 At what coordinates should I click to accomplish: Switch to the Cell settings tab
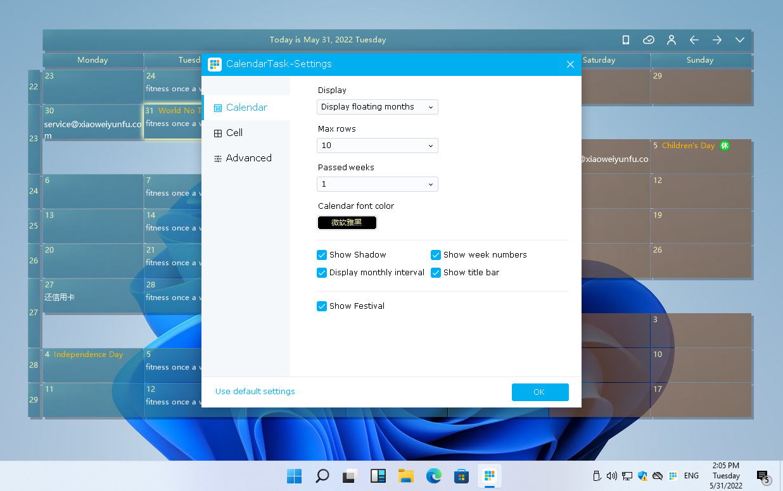[234, 133]
